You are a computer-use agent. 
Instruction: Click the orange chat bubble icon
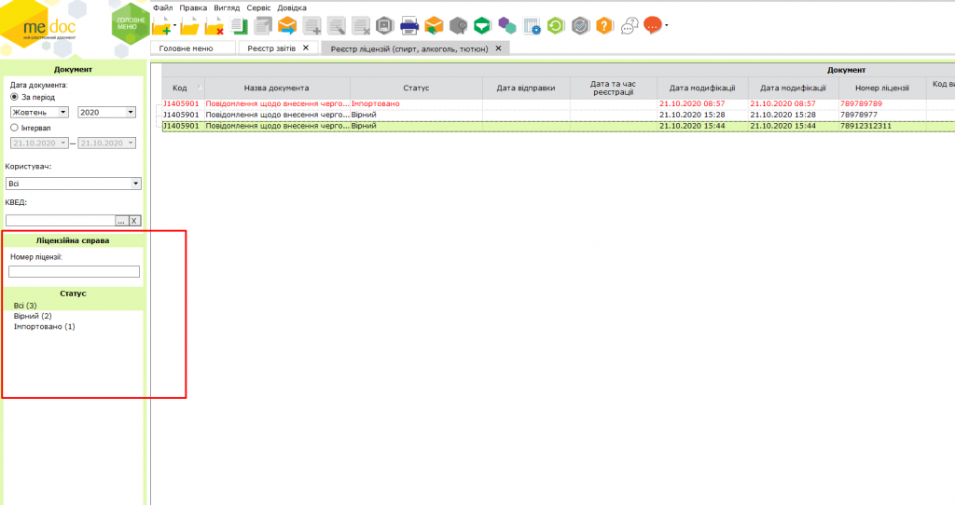(x=653, y=25)
